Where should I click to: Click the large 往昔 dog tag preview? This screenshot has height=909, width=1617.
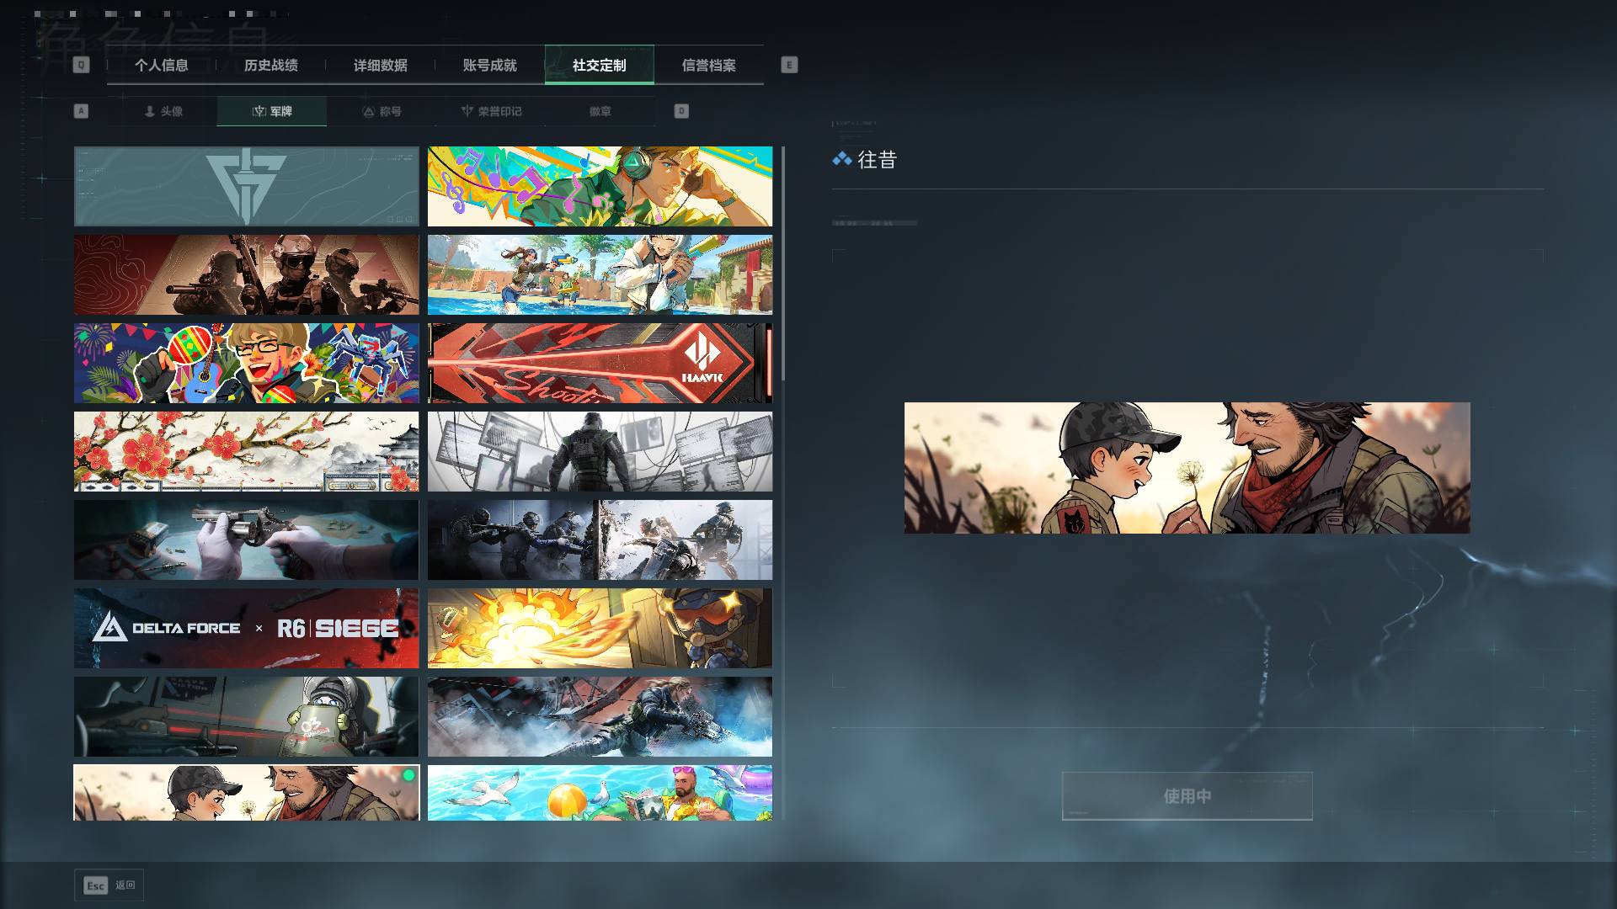pos(1187,468)
